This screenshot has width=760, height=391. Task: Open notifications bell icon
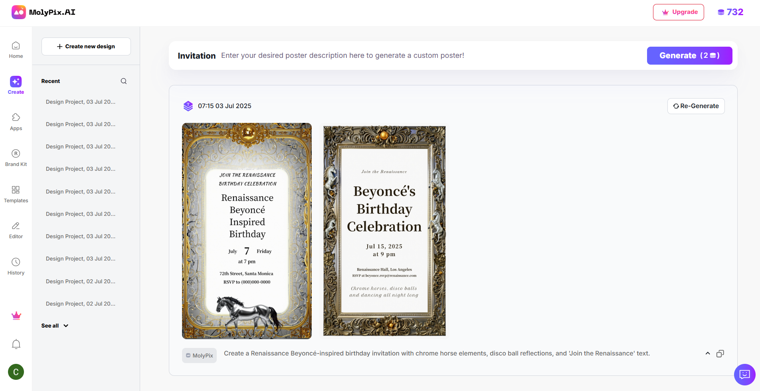click(x=16, y=344)
